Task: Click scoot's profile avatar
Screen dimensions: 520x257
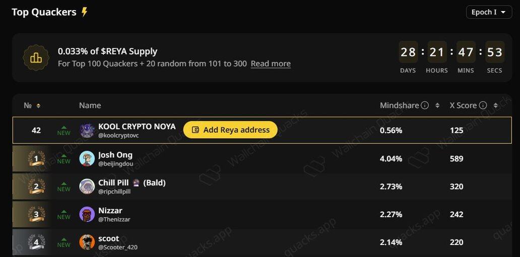Action: click(x=87, y=242)
